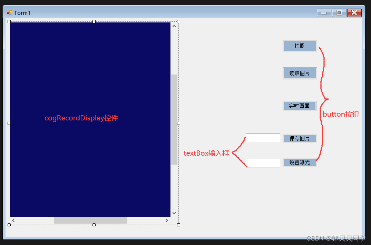Image resolution: width=371 pixels, height=245 pixels.
Task: Click the top-center resize handle of the display
Action: 94,22
